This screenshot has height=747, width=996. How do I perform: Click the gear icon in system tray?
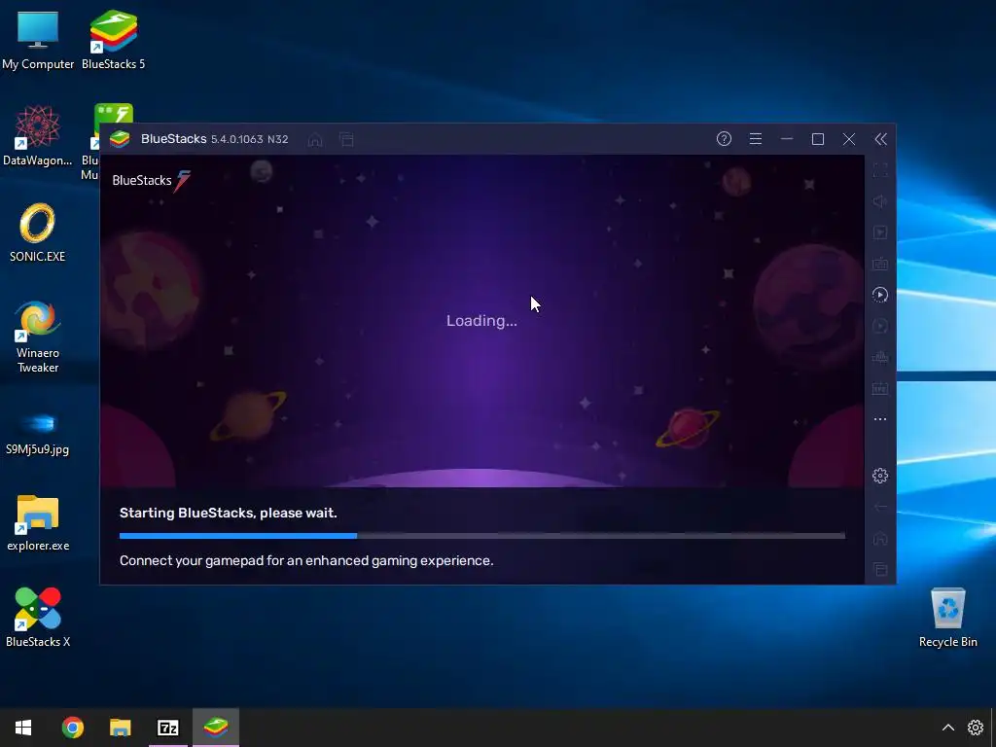(975, 728)
